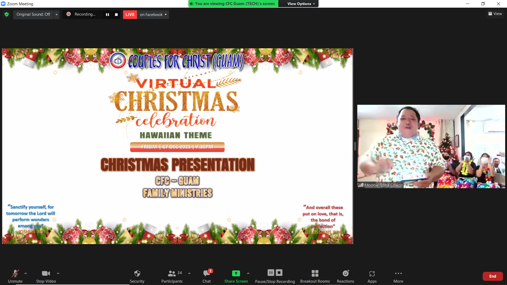The width and height of the screenshot is (507, 285).
Task: Pause recording from bottom toolbar
Action: pos(271,273)
